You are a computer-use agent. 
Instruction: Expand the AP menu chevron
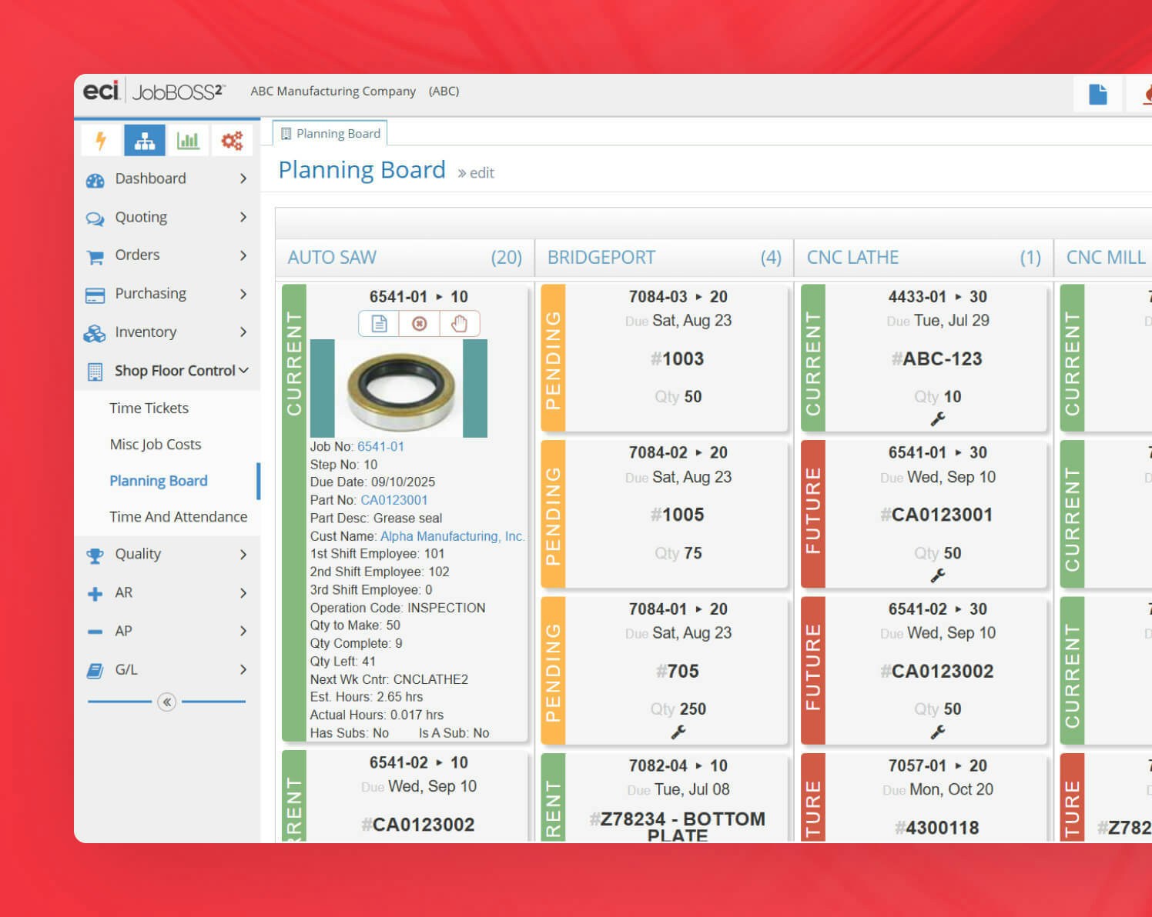243,631
